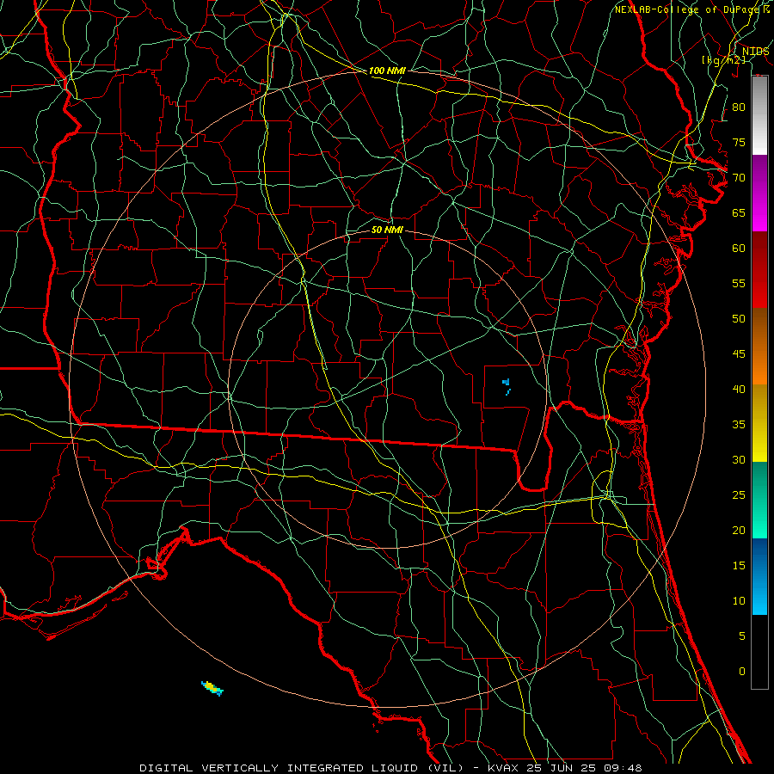Click the 40 value on the scale

pyautogui.click(x=739, y=389)
